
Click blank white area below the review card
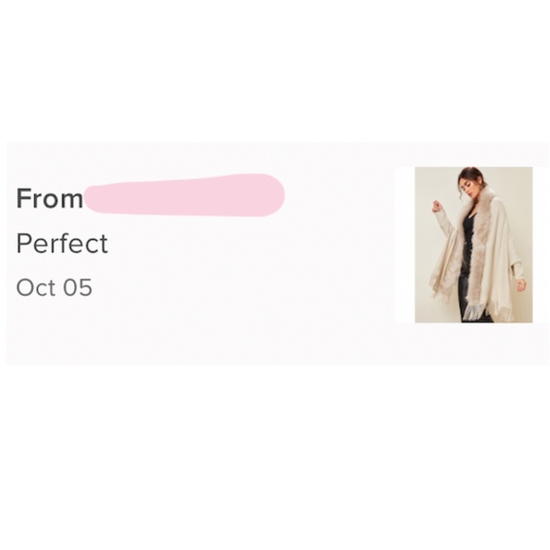[x=275, y=456]
